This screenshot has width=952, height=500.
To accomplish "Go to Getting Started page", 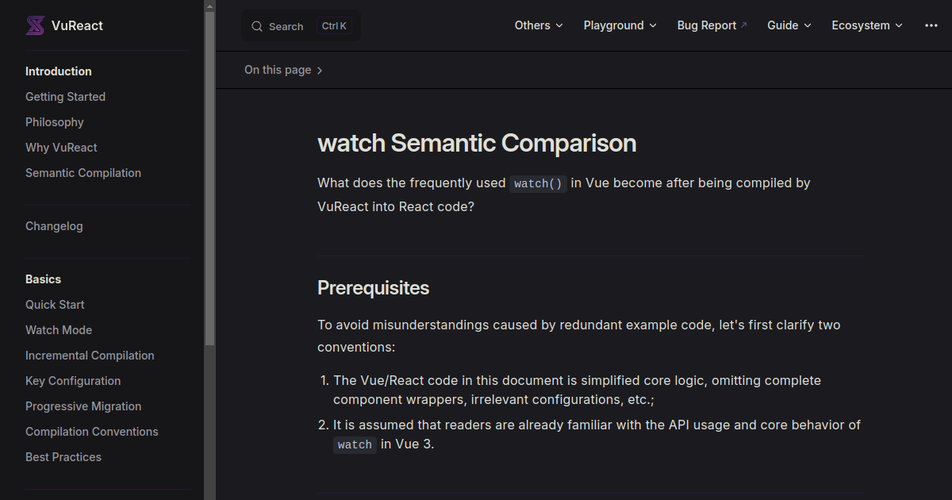I will click(x=65, y=97).
